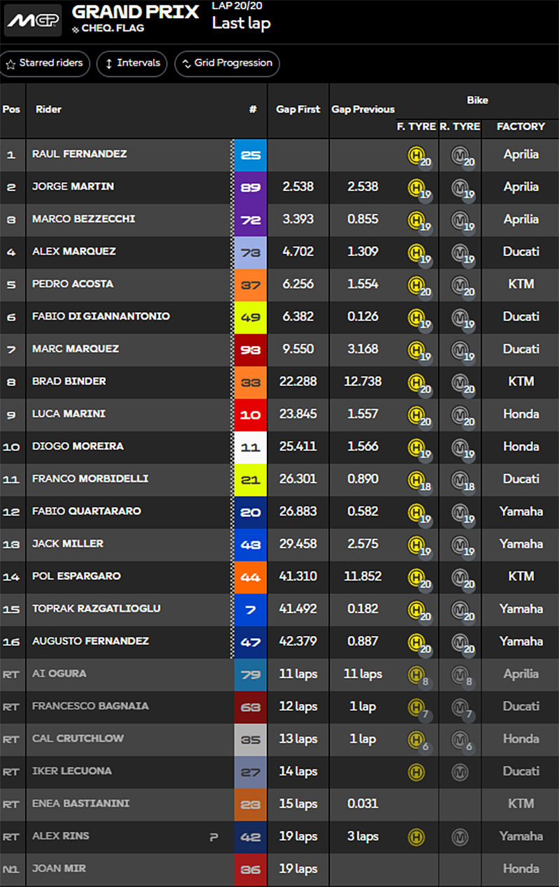Click the MGP logo icon
The image size is (559, 887).
(33, 20)
